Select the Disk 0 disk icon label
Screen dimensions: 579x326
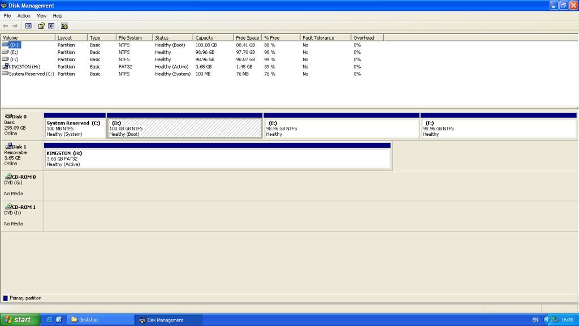click(x=16, y=117)
